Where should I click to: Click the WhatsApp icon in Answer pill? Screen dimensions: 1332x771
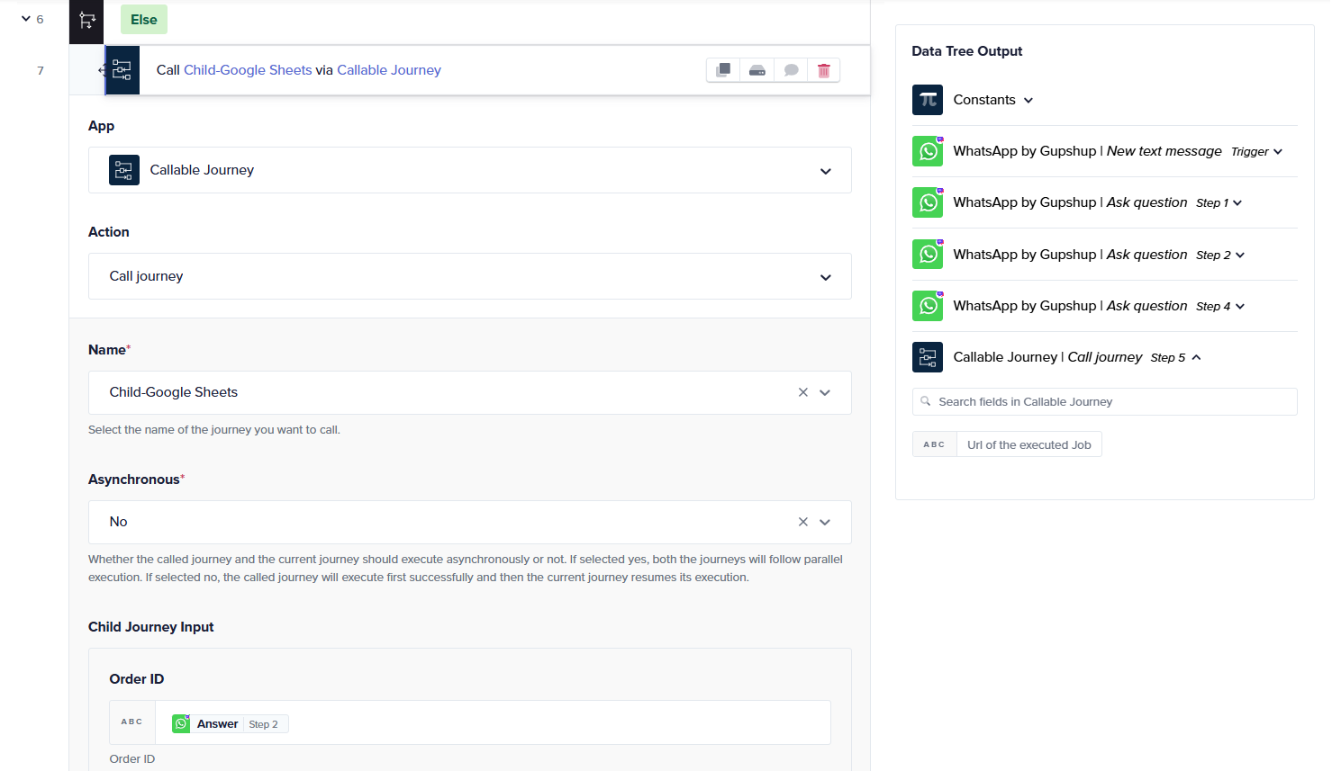click(181, 724)
